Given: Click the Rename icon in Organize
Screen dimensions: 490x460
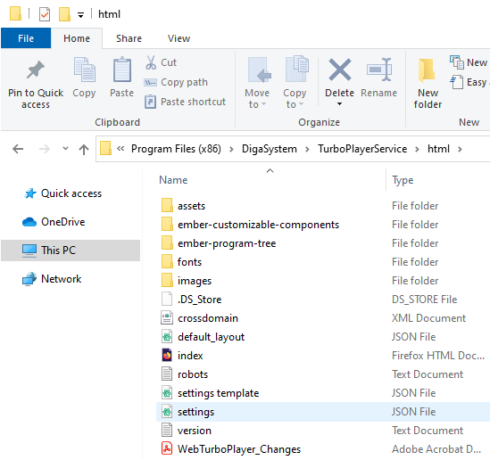Looking at the screenshot, I should pyautogui.click(x=378, y=70).
